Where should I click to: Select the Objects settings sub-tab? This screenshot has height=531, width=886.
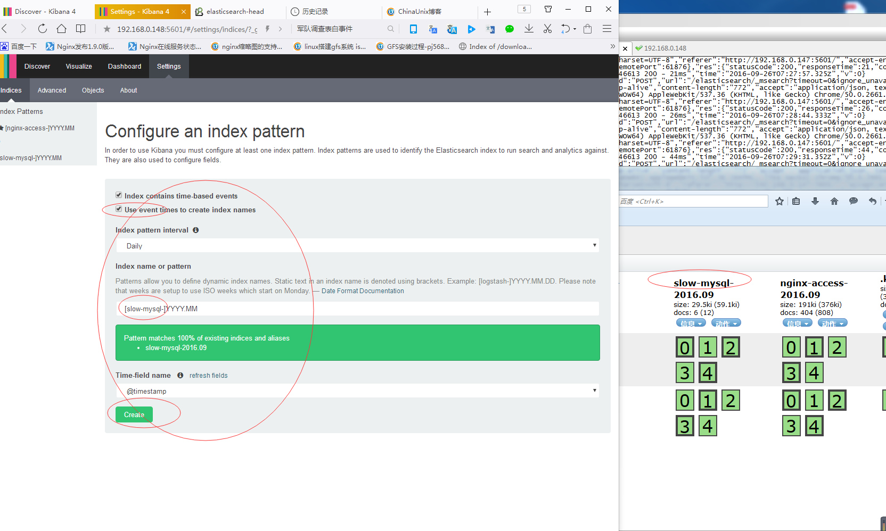[x=93, y=90]
